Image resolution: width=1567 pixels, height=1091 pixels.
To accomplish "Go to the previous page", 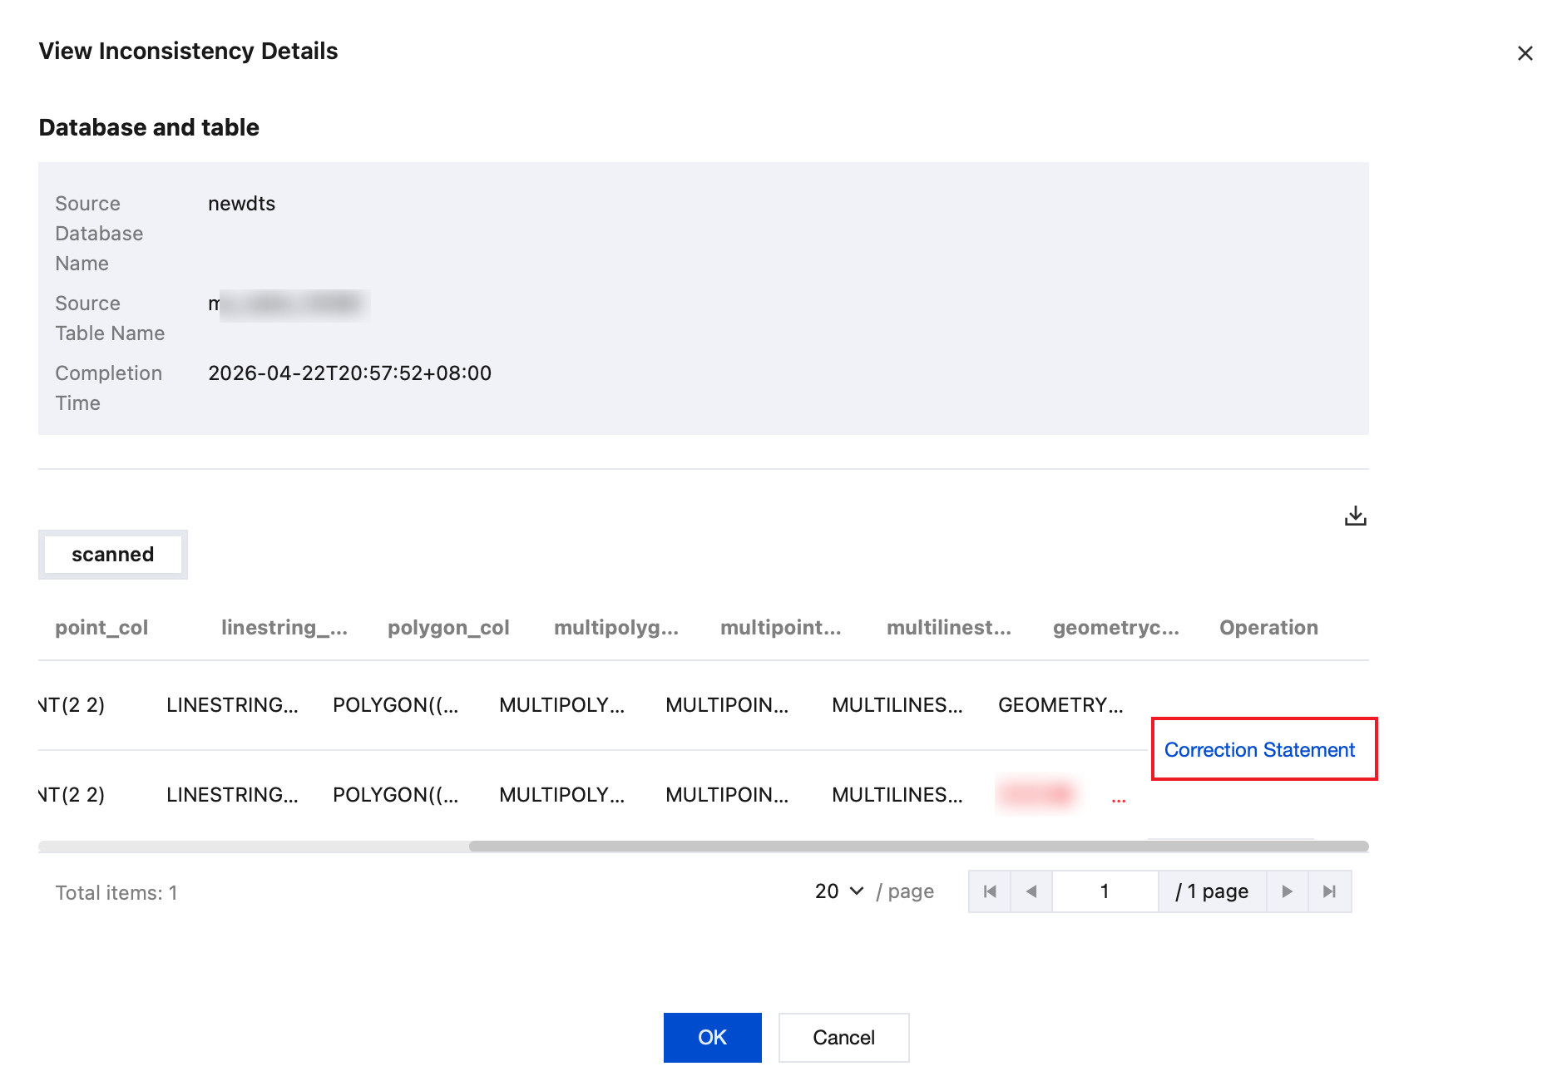I will [1031, 891].
